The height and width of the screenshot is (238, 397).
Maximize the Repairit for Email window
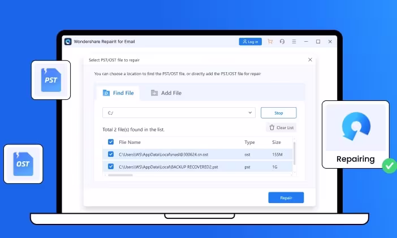(318, 42)
